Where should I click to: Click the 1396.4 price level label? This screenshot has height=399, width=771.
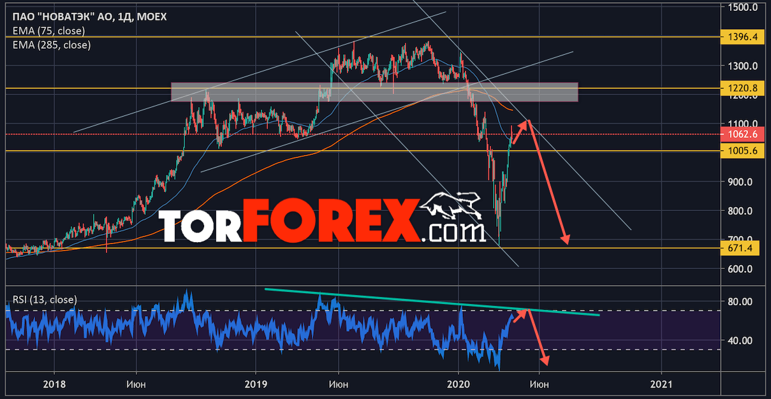(741, 37)
